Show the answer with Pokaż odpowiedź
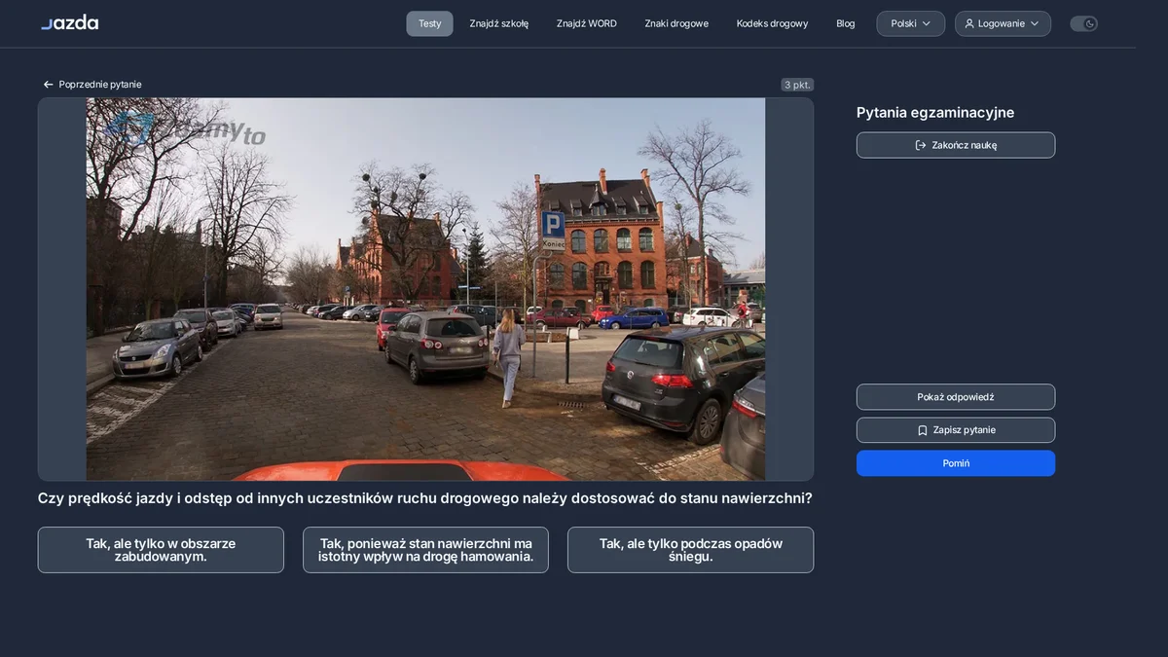Screen dimensions: 1168x657 (x=956, y=397)
